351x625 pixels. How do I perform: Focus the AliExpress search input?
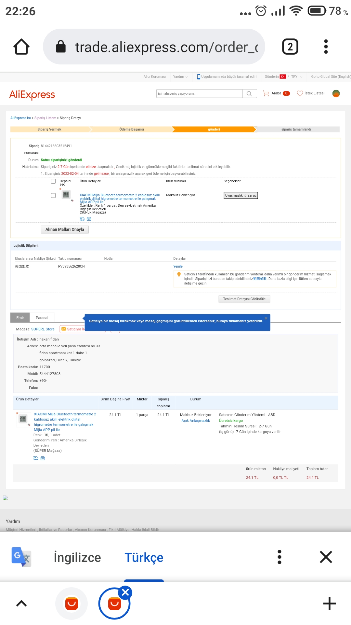199,93
